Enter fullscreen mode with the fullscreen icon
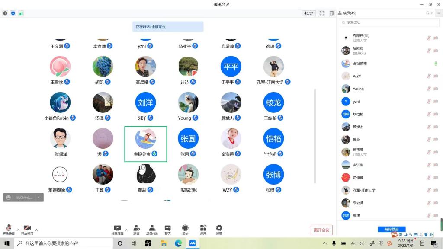Screen dimensions: 443x249 [x=322, y=13]
